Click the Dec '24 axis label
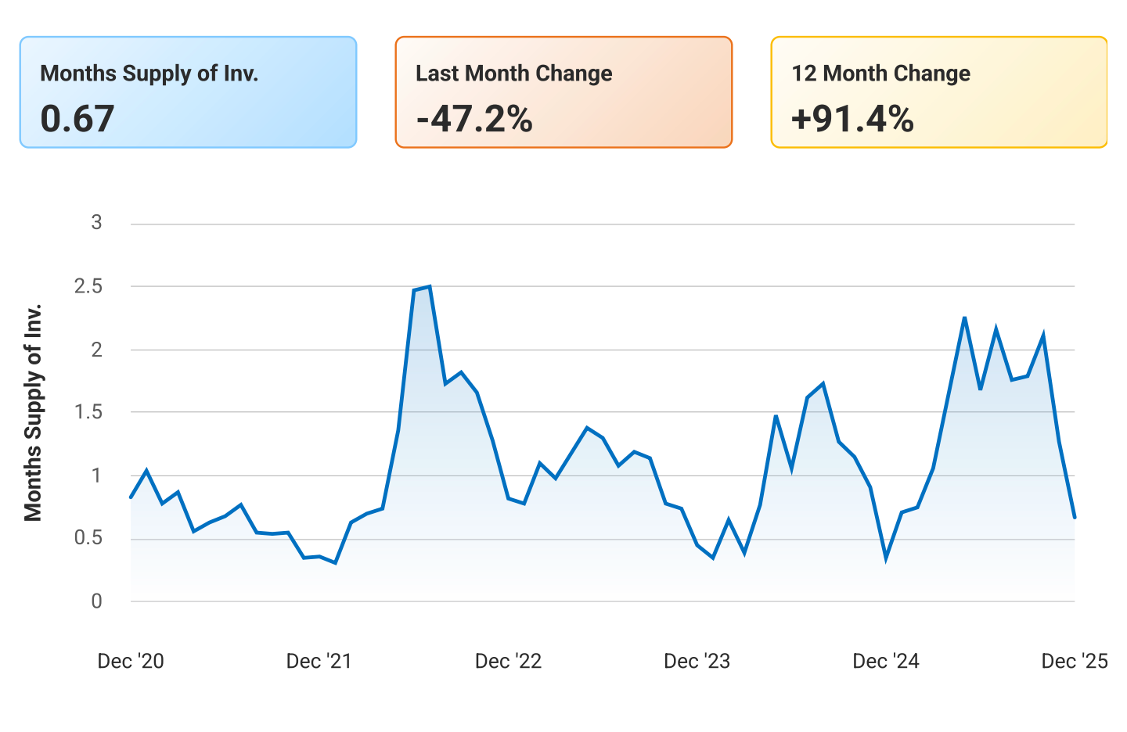This screenshot has height=732, width=1127. coord(885,661)
